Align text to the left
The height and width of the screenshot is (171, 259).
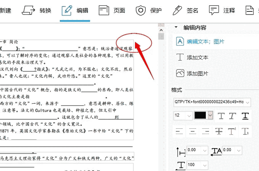179,131
